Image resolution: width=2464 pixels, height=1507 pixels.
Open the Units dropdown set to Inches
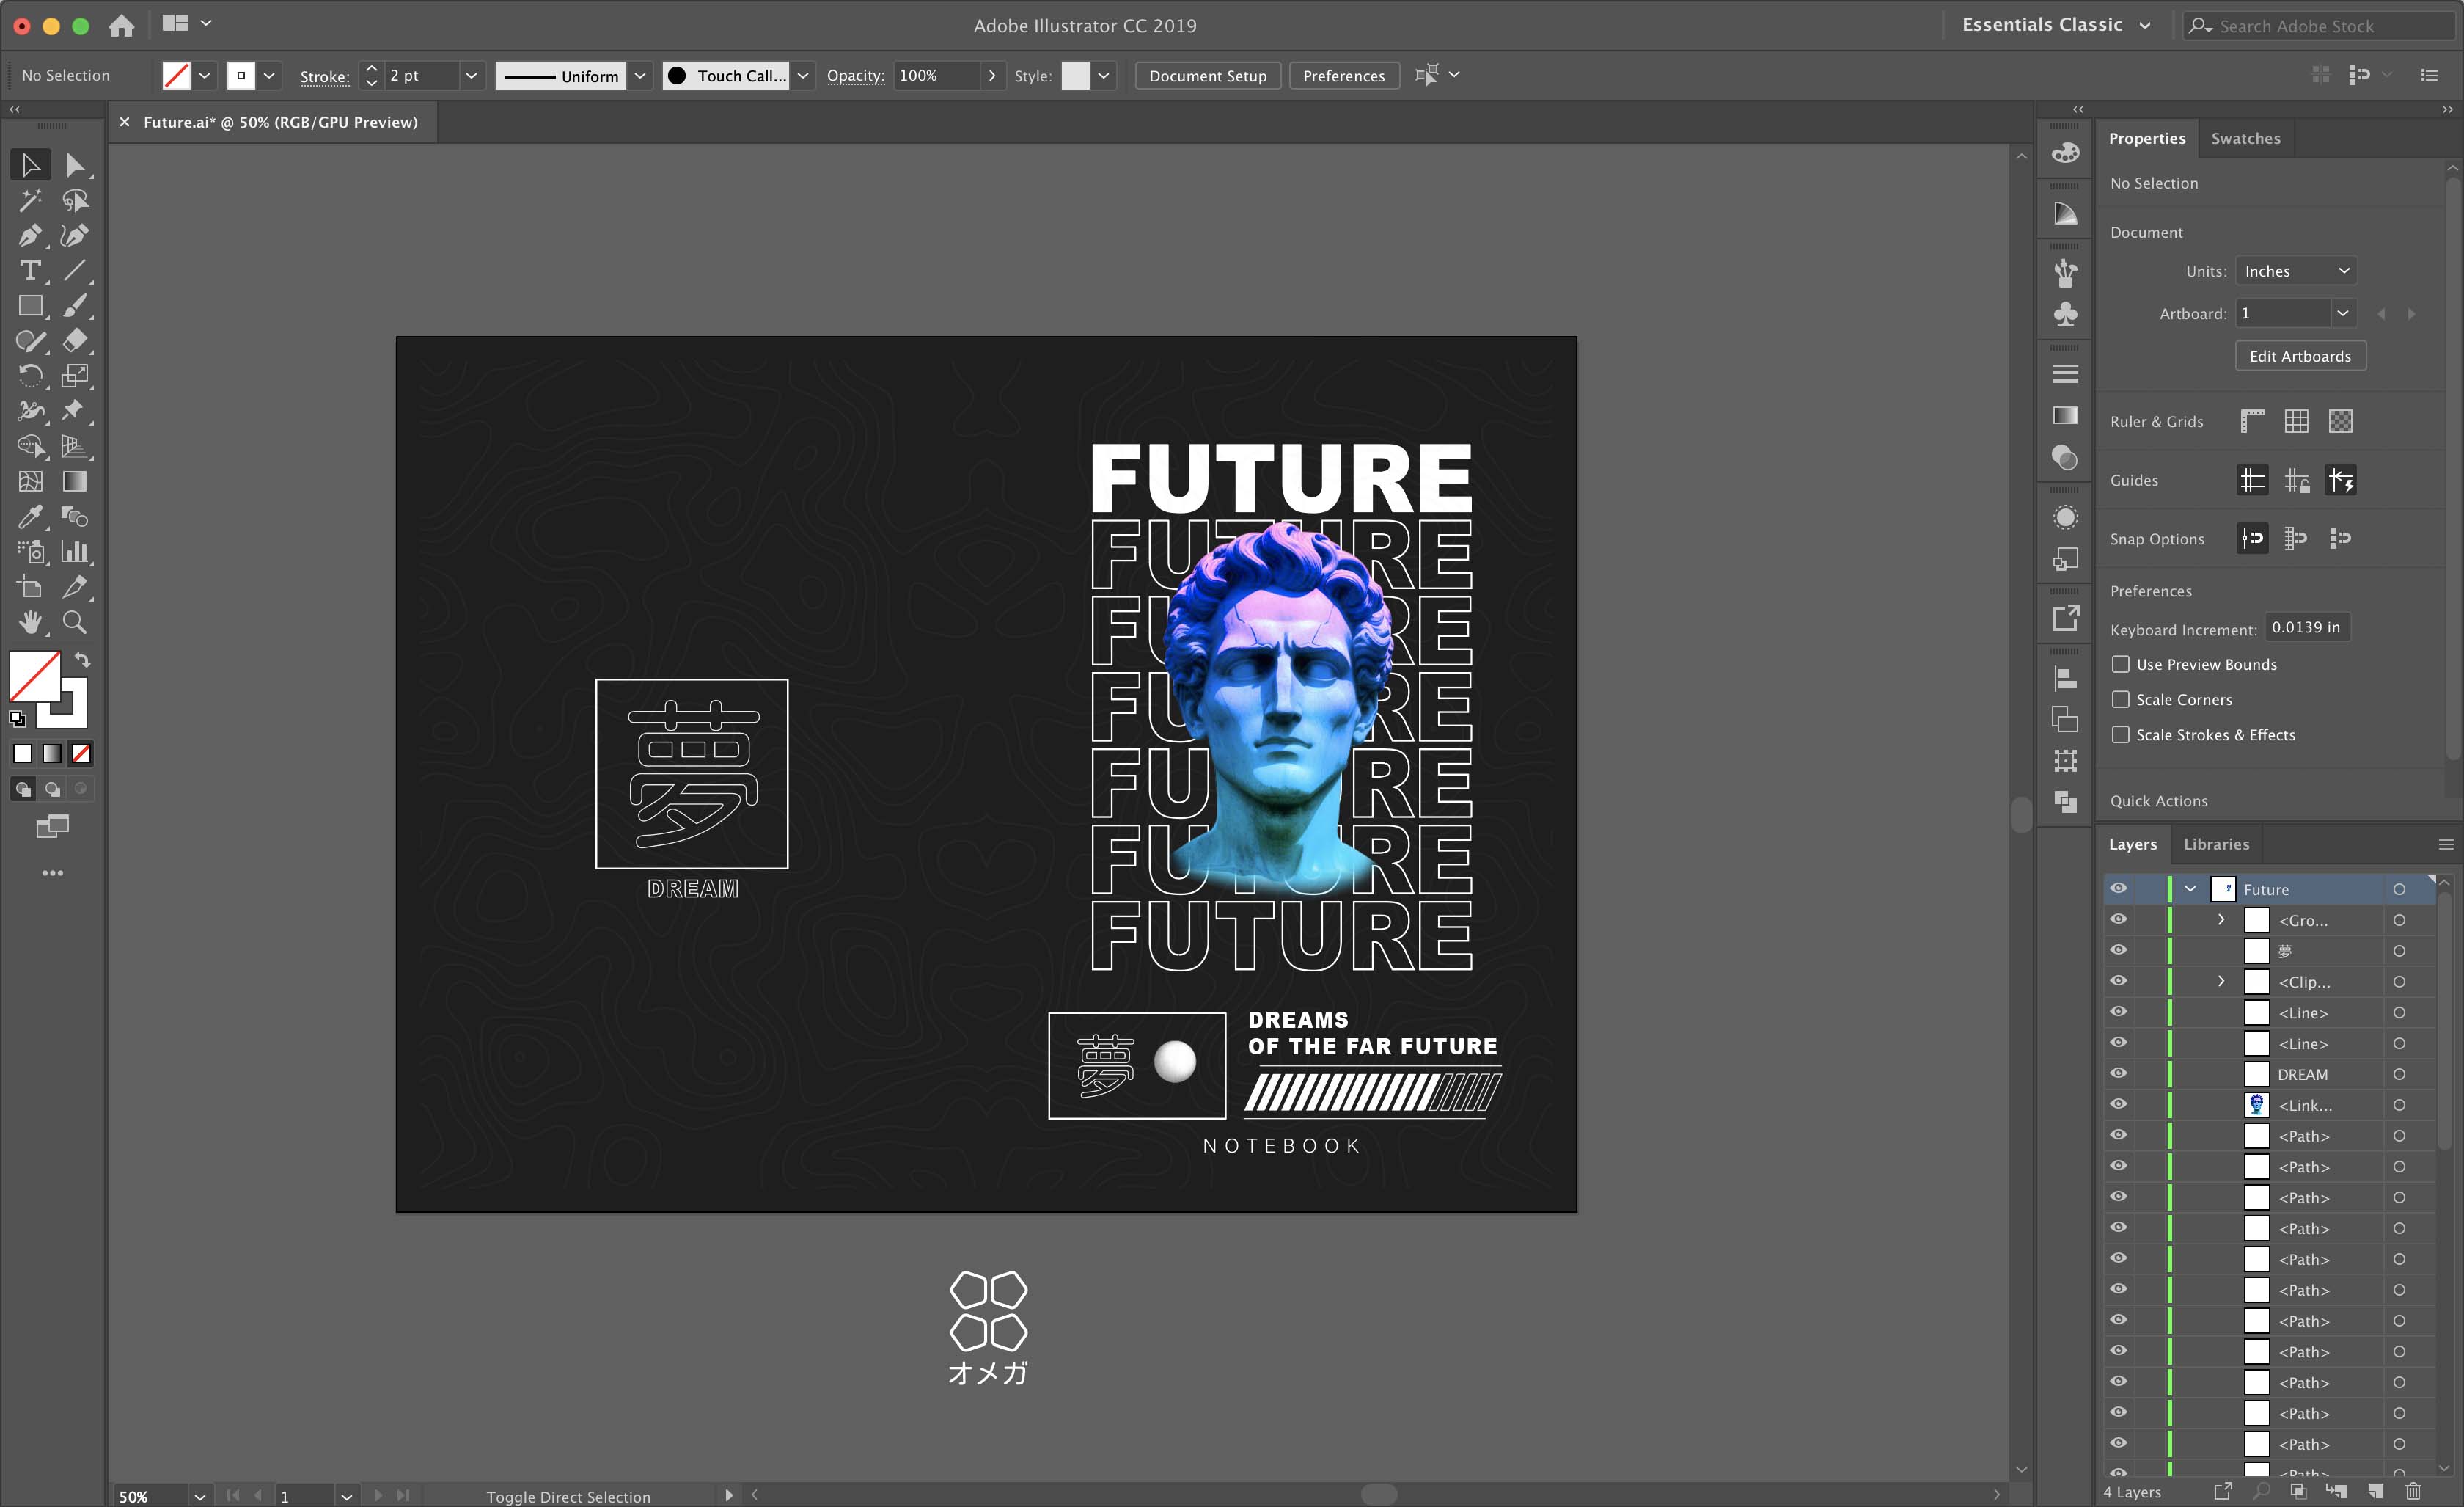click(x=2296, y=271)
